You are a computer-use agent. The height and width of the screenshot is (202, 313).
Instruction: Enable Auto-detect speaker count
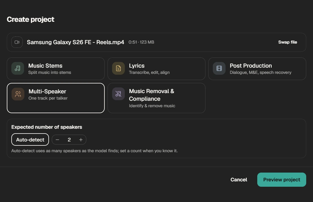[30, 139]
